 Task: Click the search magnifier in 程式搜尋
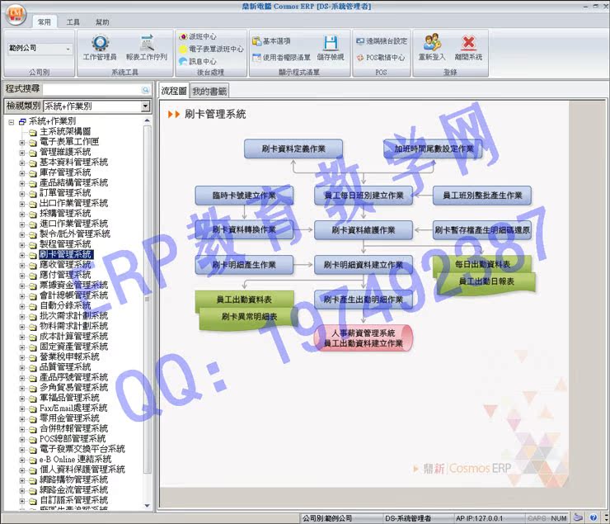coord(146,90)
